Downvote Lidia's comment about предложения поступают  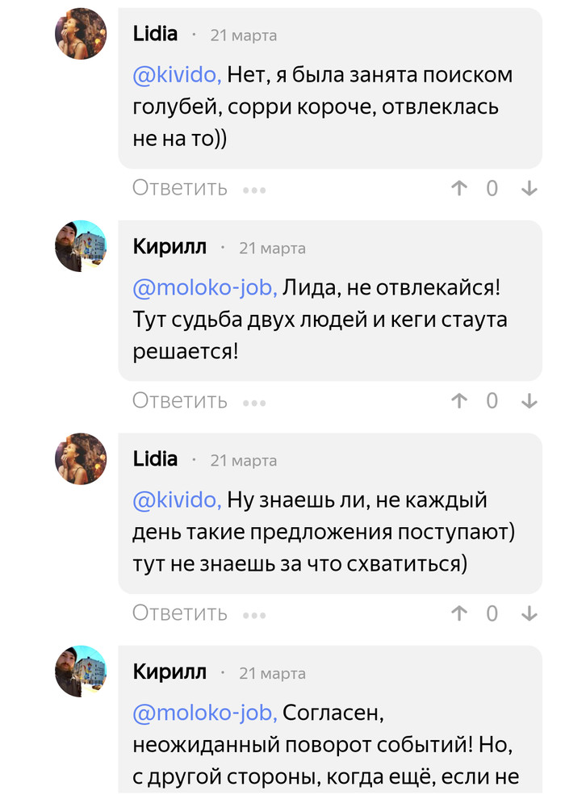tap(529, 613)
